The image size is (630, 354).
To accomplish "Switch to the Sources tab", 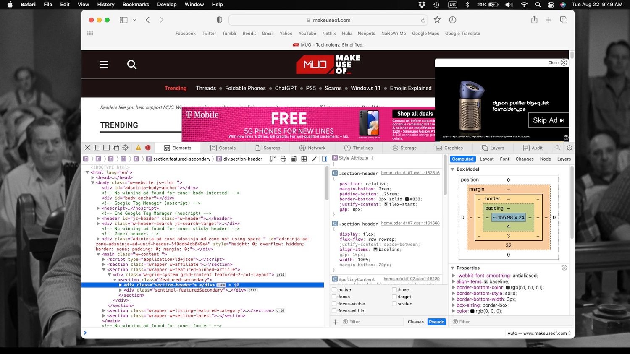I will [x=268, y=148].
